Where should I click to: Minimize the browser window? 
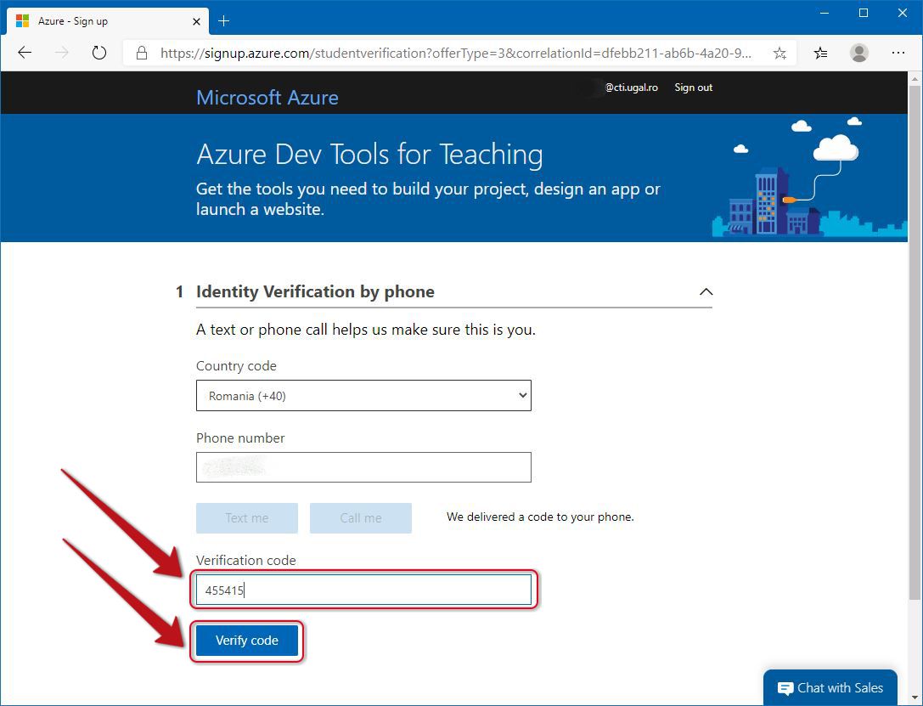(x=825, y=13)
